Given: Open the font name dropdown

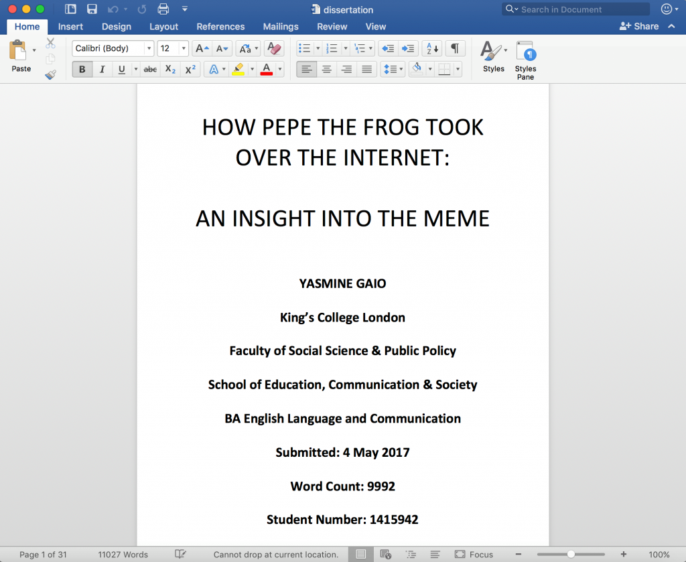Looking at the screenshot, I should (149, 48).
